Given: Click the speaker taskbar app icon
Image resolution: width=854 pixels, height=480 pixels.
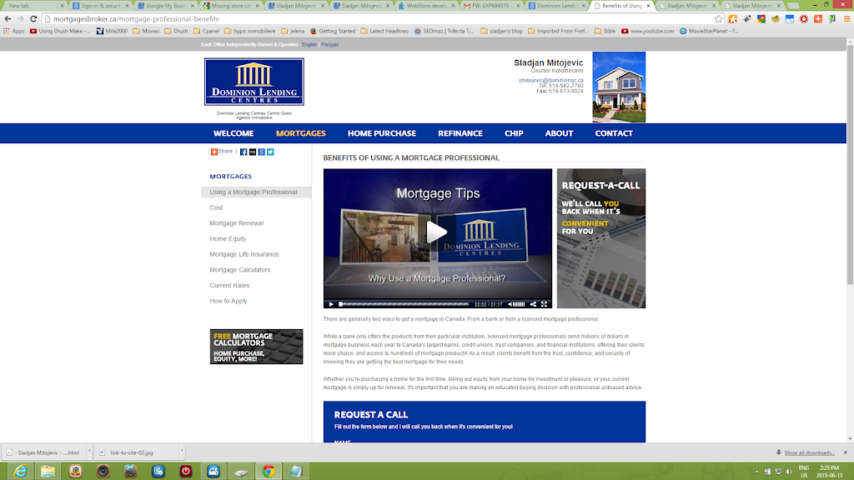Looking at the screenshot, I should tap(103, 472).
